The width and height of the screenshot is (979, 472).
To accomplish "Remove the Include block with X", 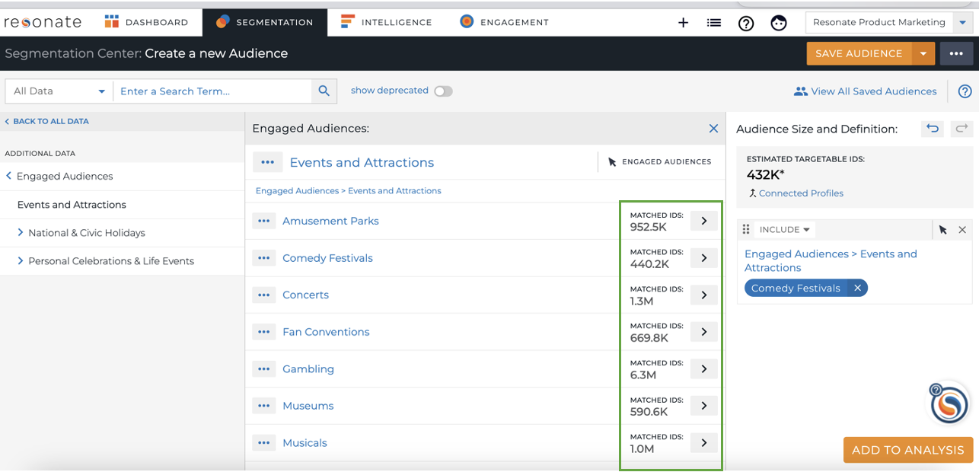I will click(x=962, y=229).
